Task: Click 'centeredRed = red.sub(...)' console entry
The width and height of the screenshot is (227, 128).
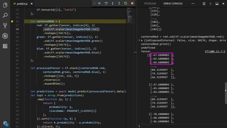Action: tap(182, 37)
